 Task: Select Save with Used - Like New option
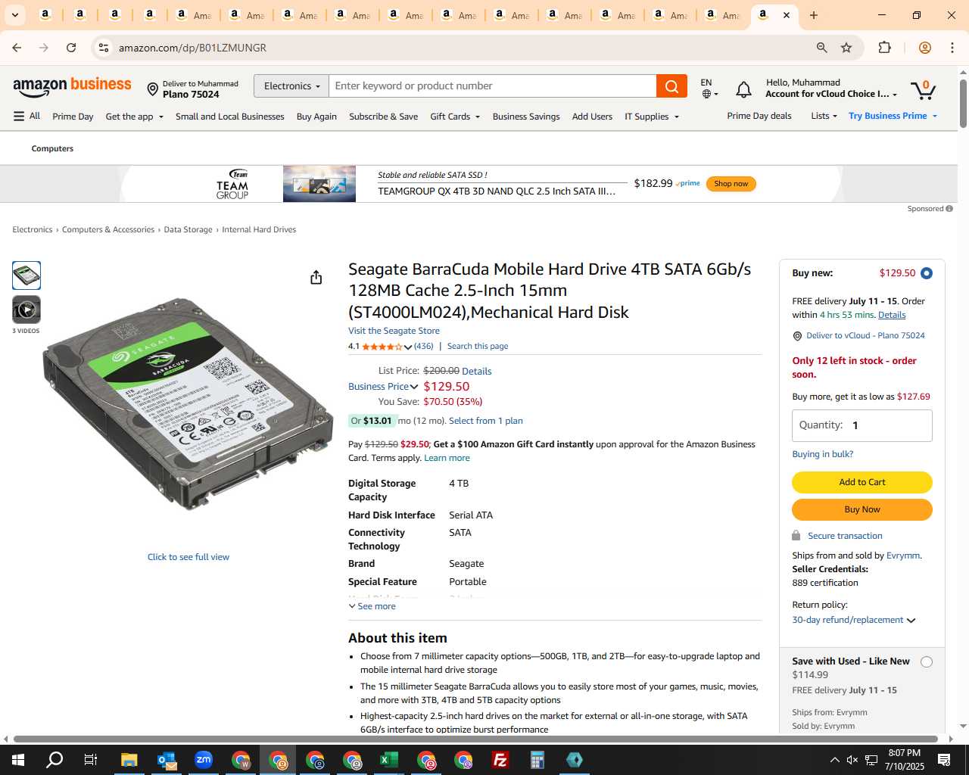[926, 662]
